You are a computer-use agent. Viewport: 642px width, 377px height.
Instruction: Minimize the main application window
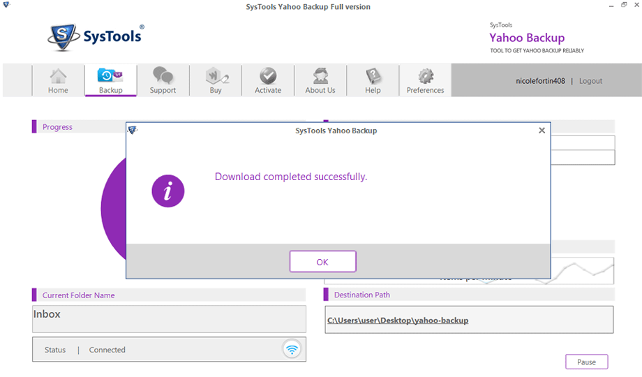click(x=611, y=6)
